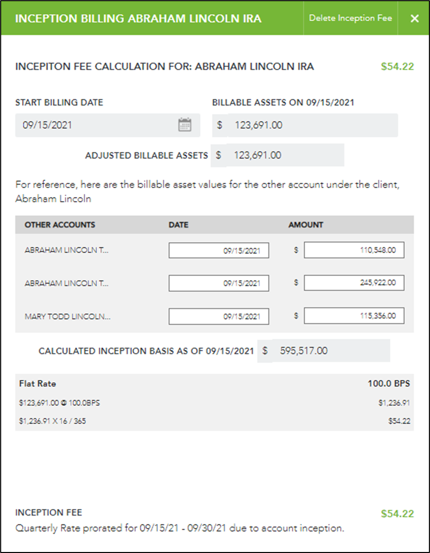Click the 115,356.00 amount field
The width and height of the screenshot is (430, 553).
(x=354, y=317)
